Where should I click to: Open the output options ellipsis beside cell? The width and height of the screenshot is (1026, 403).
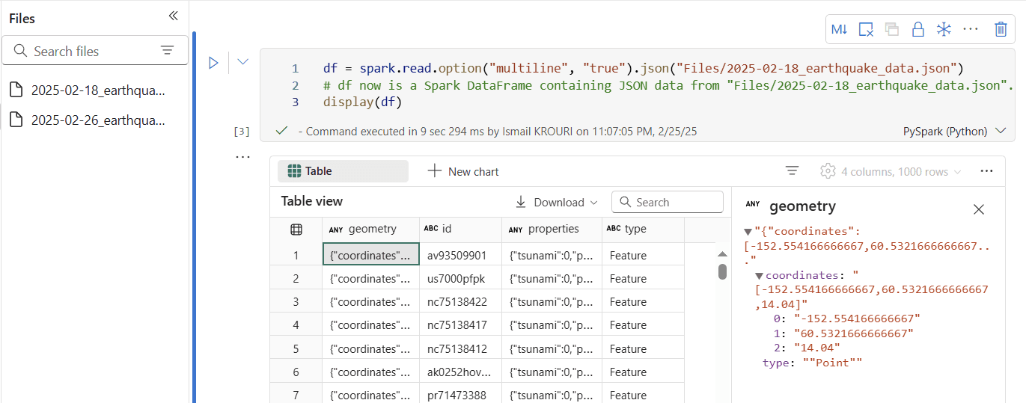[242, 157]
